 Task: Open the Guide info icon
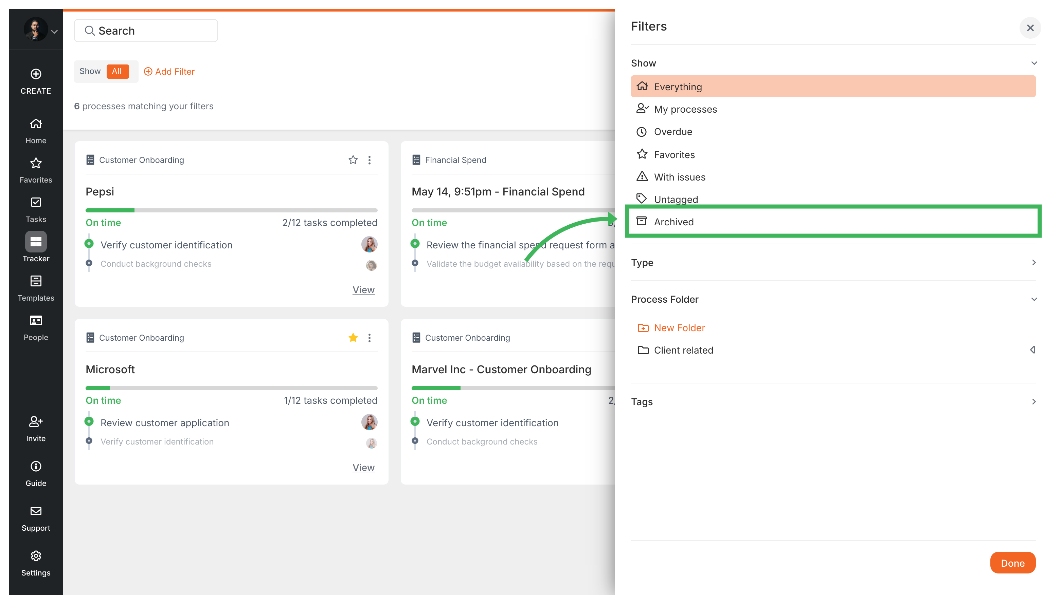click(x=36, y=466)
